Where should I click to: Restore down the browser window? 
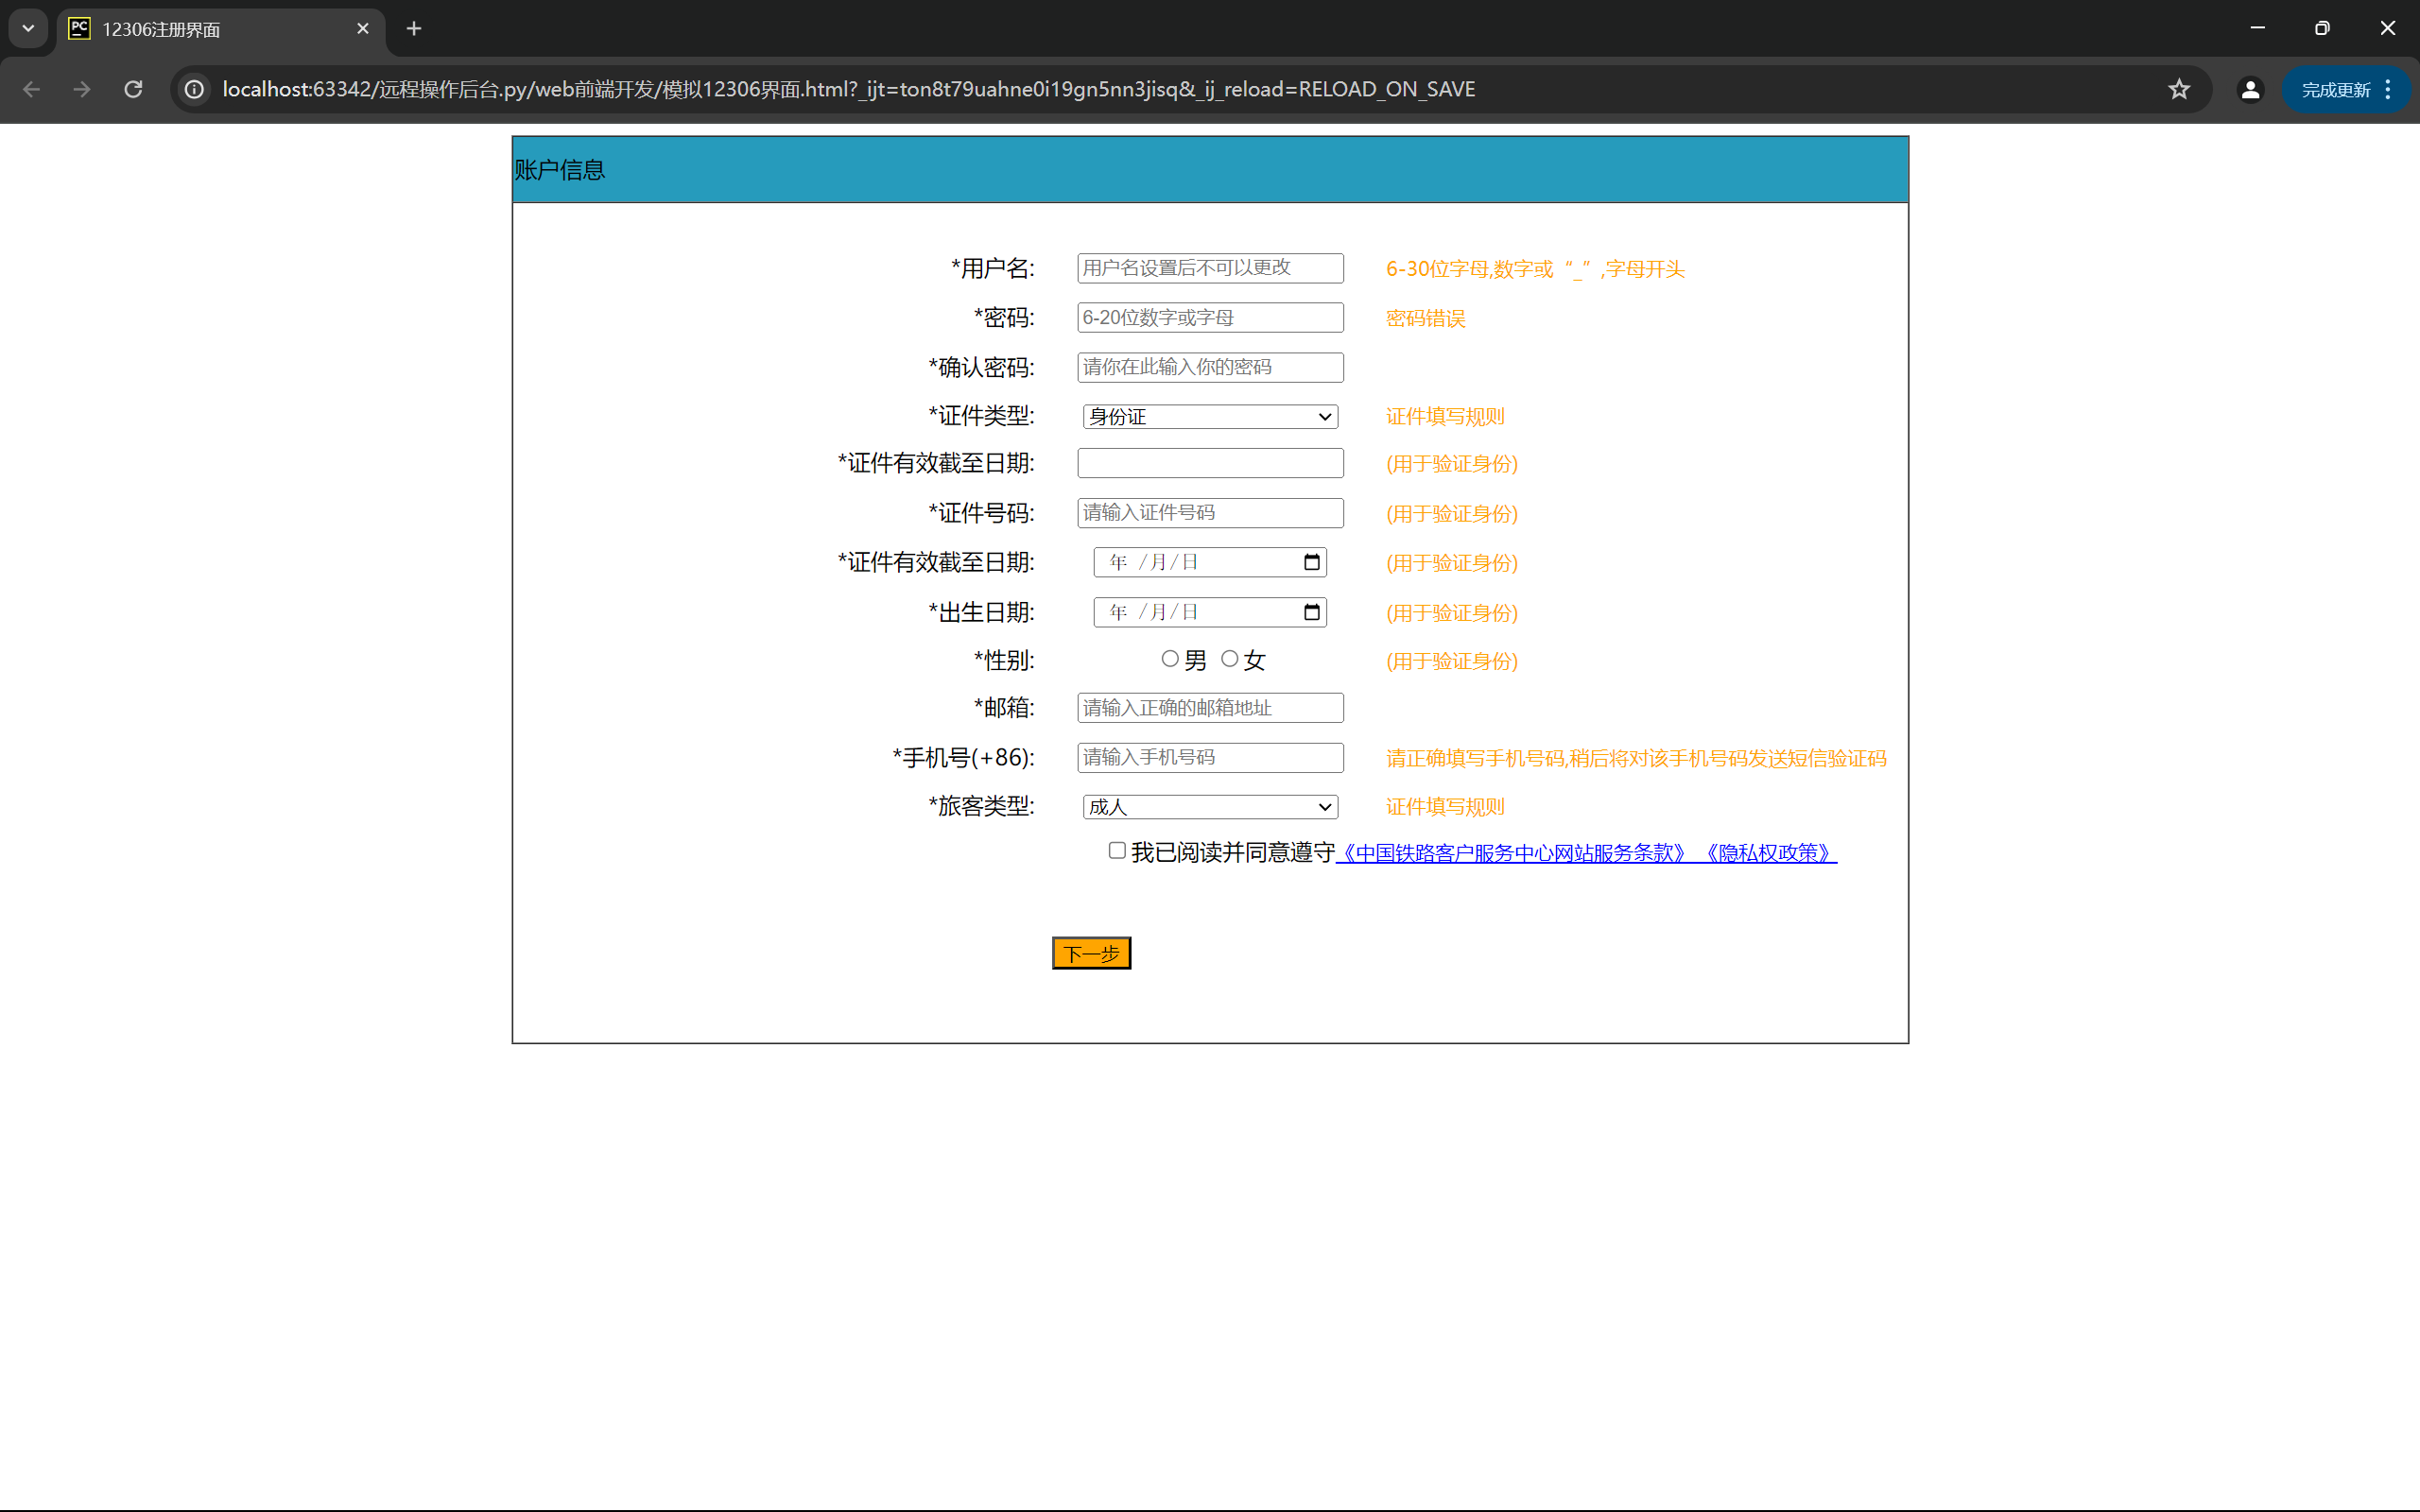pos(2322,29)
